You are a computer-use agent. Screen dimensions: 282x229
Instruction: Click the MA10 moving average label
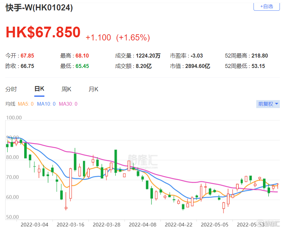click(x=46, y=104)
